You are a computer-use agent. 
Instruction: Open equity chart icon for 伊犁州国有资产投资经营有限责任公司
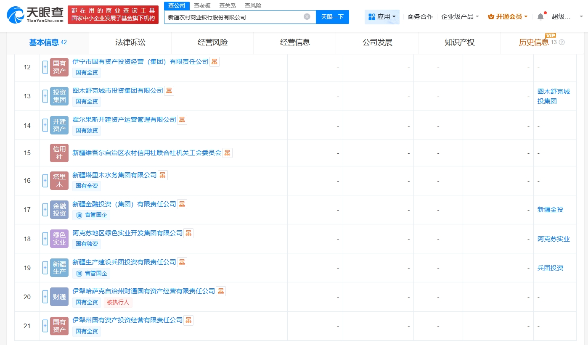188,320
